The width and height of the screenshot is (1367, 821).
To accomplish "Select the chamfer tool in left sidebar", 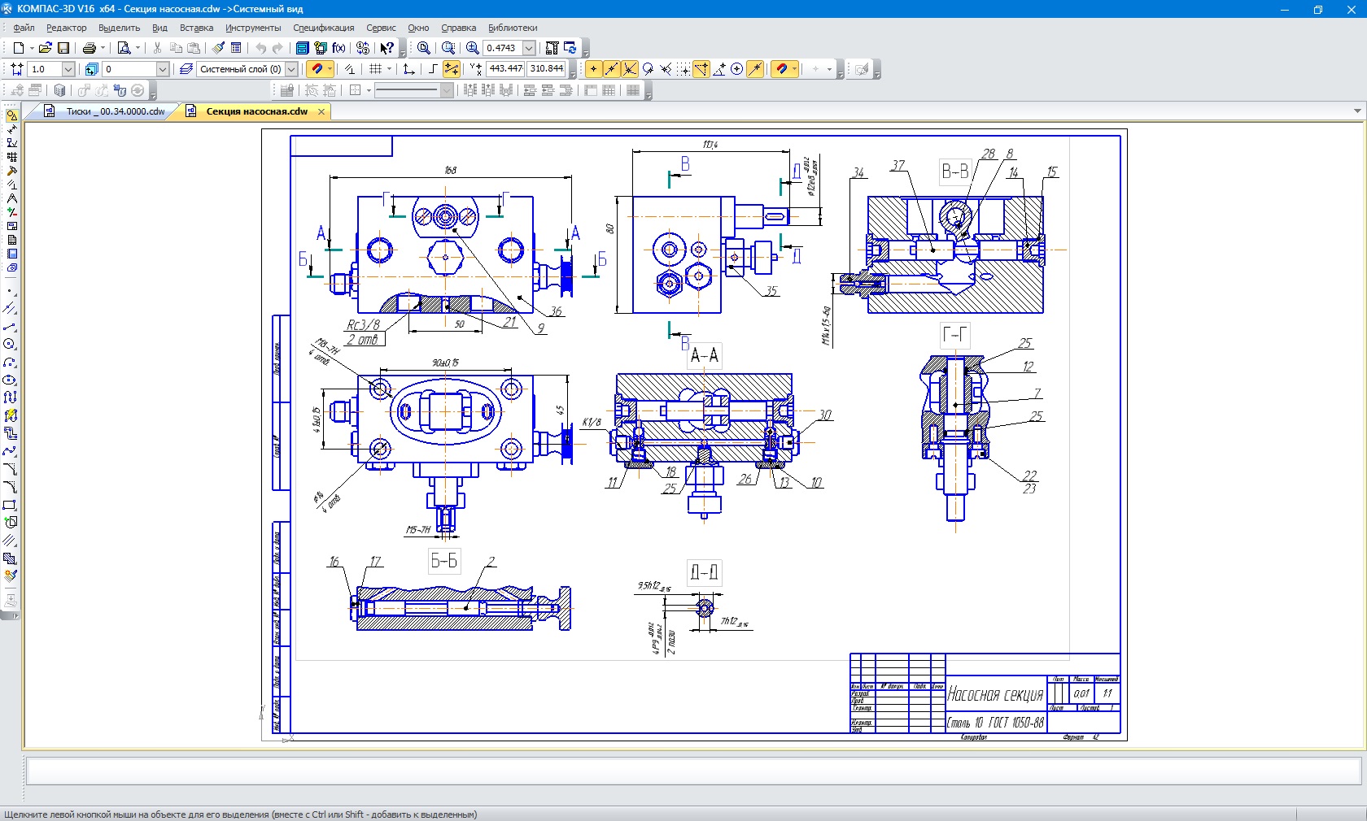I will pyautogui.click(x=10, y=469).
